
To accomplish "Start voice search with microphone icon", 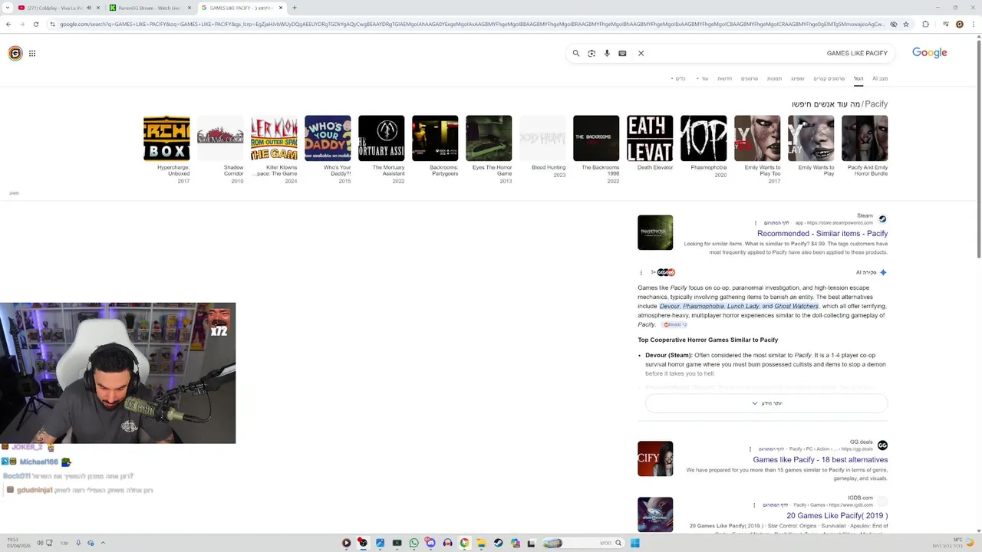I will tap(607, 54).
